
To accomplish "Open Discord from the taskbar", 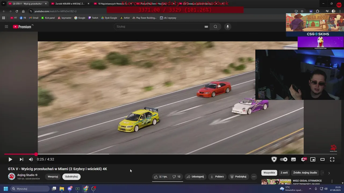I will pyautogui.click(x=70, y=189).
